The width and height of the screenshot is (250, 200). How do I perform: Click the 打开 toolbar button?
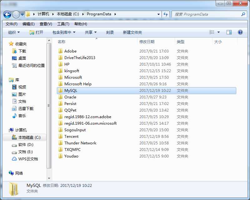coord(36,32)
